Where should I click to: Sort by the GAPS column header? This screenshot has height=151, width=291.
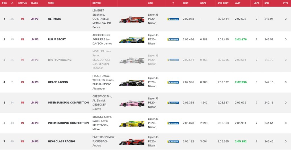pyautogui.click(x=203, y=3)
